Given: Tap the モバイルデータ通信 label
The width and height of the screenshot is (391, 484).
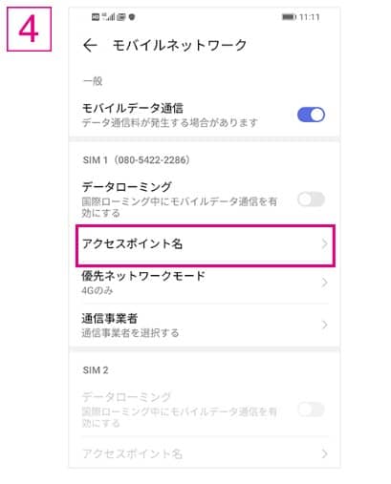Looking at the screenshot, I should [133, 109].
